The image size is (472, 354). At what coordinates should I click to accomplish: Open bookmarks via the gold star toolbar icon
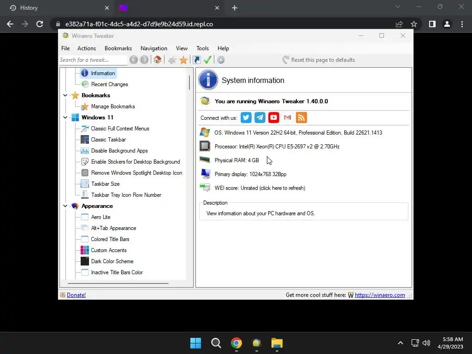click(x=183, y=60)
